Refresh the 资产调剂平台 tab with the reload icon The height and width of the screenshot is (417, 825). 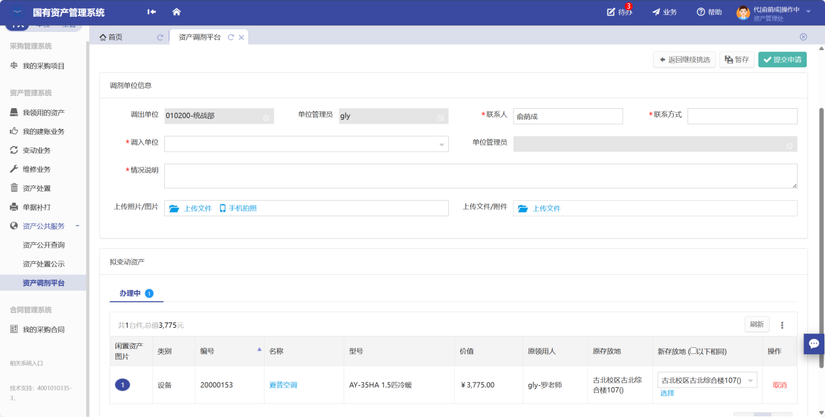(x=231, y=38)
